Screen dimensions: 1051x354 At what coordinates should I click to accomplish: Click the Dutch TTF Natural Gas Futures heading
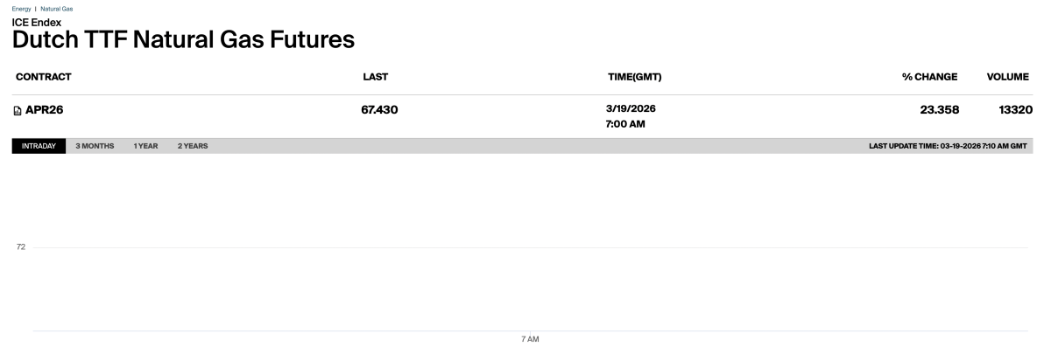coord(184,39)
